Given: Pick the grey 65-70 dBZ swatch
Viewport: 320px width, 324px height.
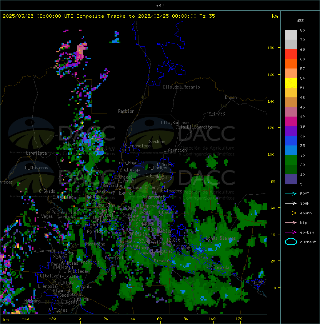Looking at the screenshot, I should pyautogui.click(x=291, y=44).
